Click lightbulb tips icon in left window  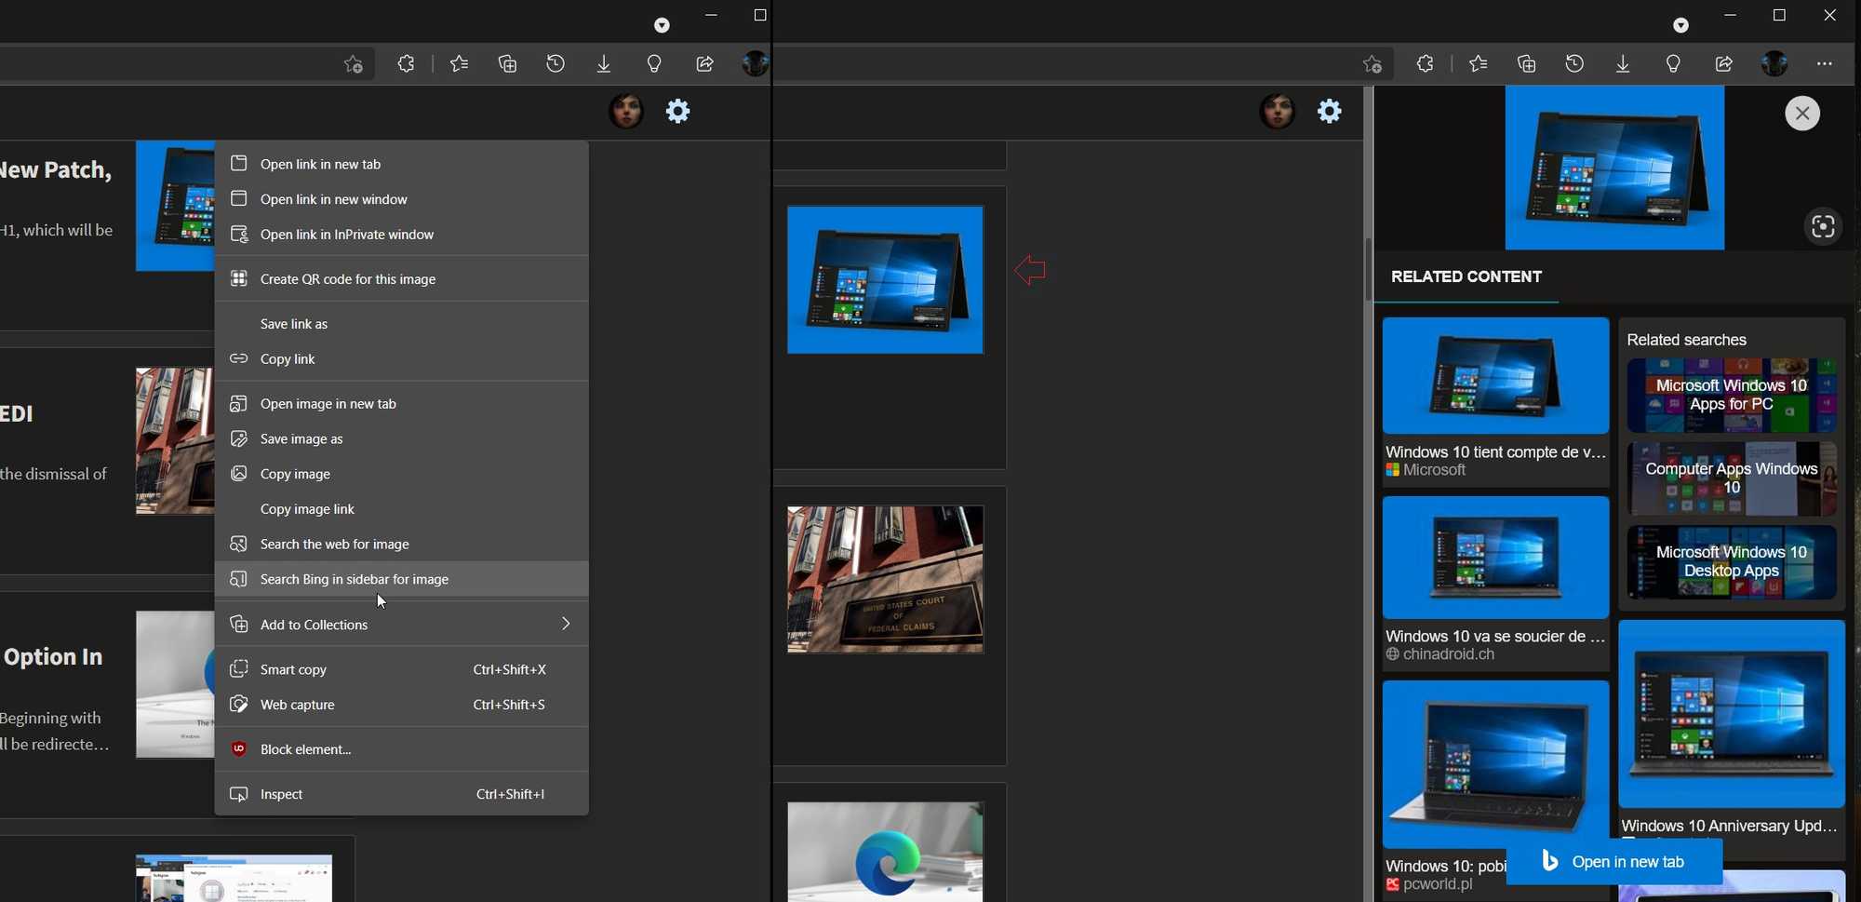coord(654,64)
